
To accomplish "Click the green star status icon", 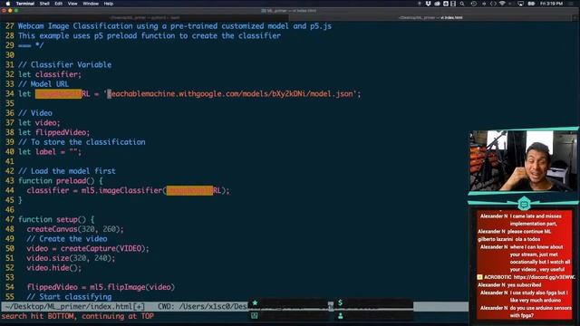I will pos(255,302).
